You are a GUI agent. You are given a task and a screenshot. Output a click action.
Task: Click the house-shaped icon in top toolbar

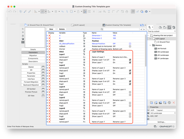click(127, 11)
